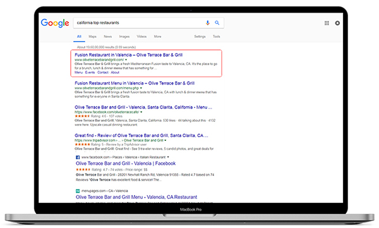This screenshot has height=228, width=379.
Task: Expand arrow after Italian Restaurant breadcrumb
Action: coord(168,157)
